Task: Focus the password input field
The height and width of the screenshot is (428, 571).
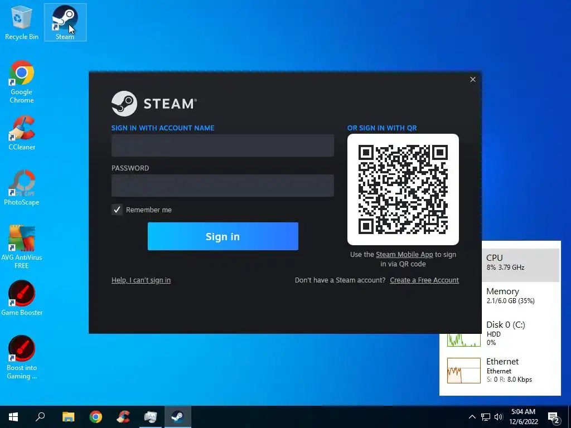Action: click(222, 185)
